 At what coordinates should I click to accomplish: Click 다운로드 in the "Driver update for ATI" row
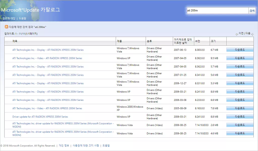[240, 116]
